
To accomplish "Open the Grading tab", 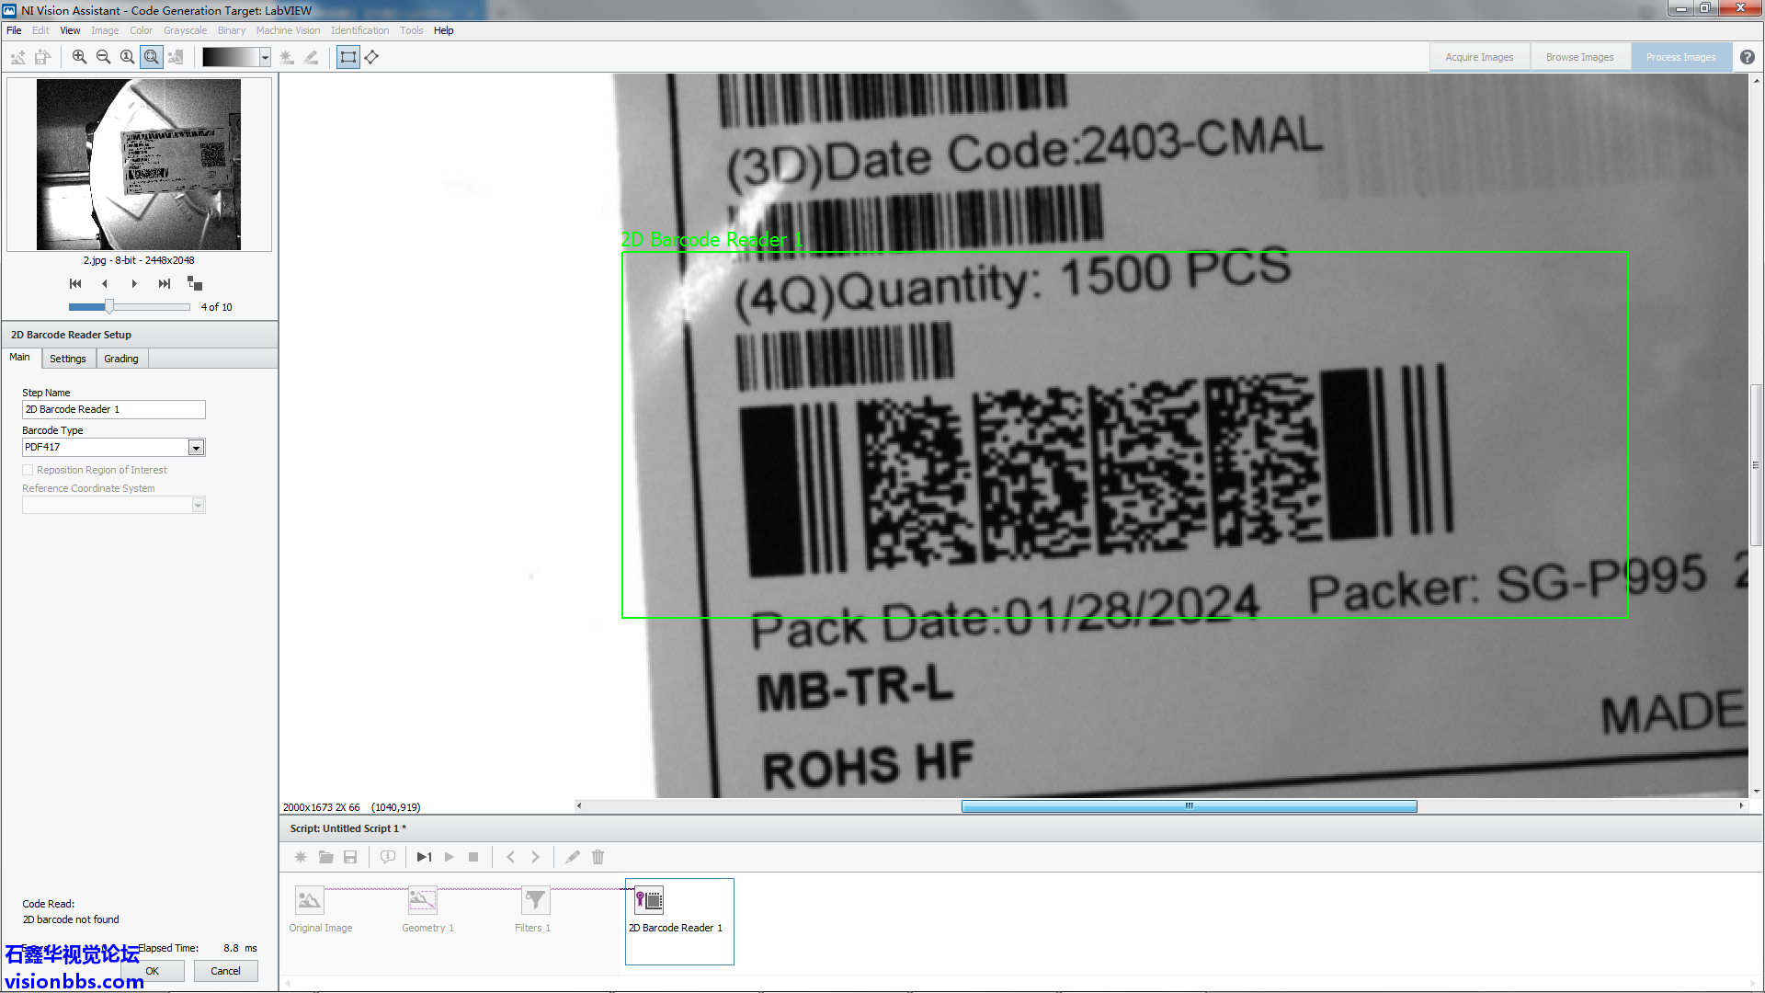I will (x=121, y=359).
